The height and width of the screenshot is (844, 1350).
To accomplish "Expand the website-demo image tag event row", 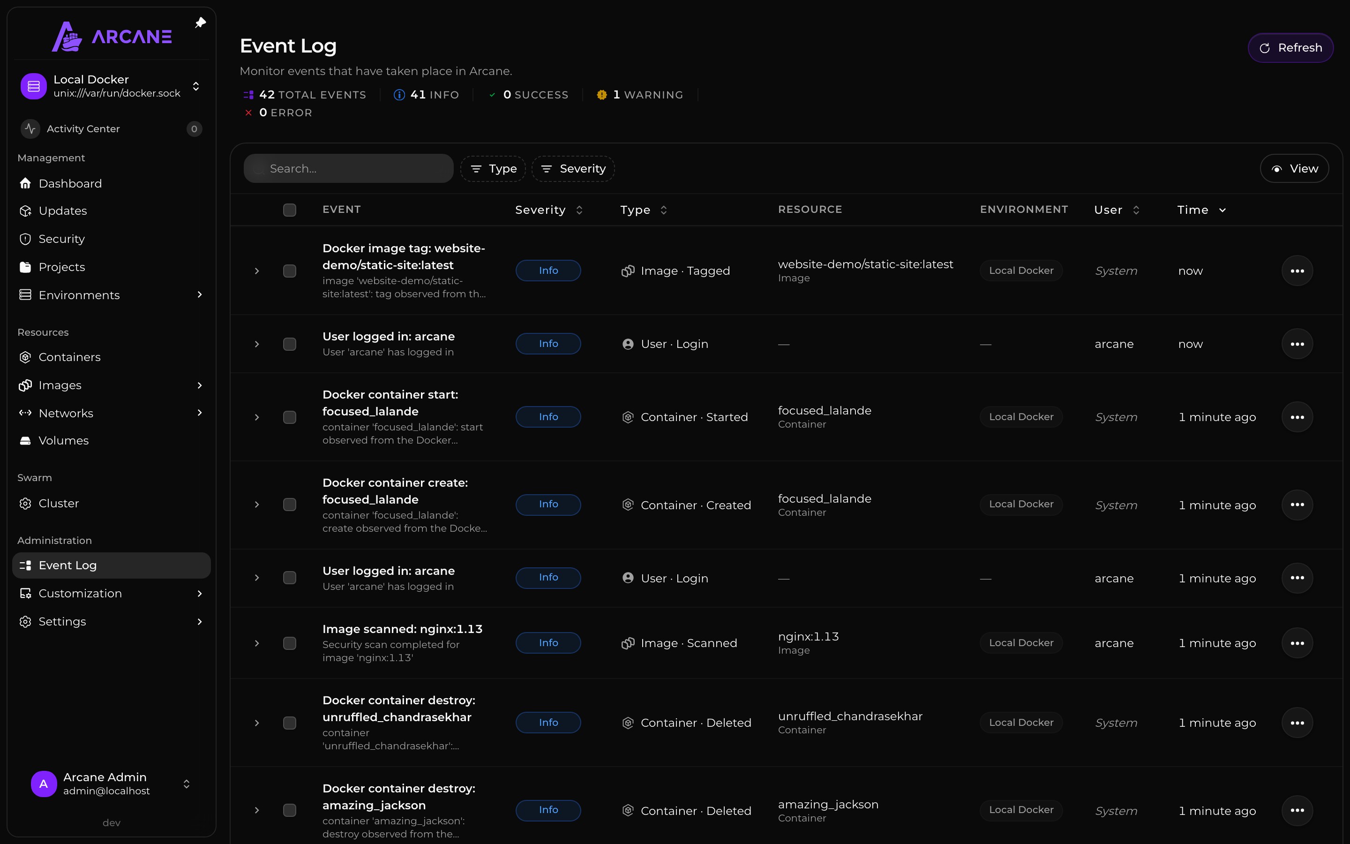I will coord(256,271).
